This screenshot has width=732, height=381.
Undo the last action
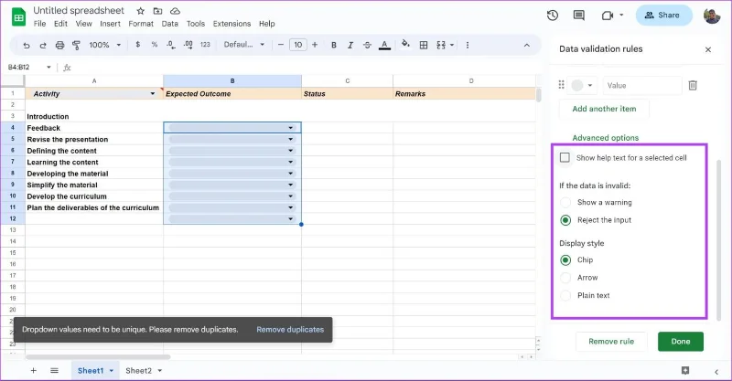[x=27, y=45]
